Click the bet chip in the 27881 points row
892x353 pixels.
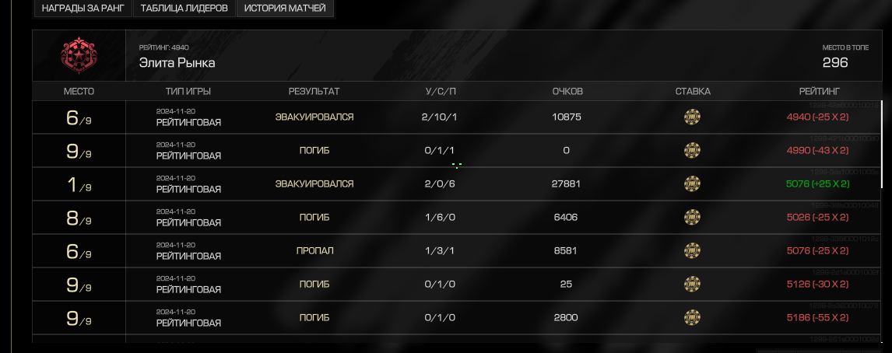click(692, 184)
